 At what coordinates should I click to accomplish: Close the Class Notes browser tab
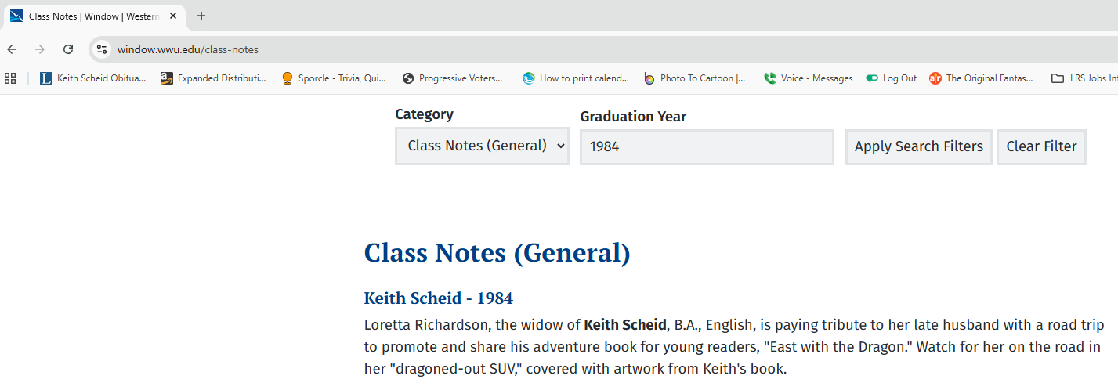point(173,16)
